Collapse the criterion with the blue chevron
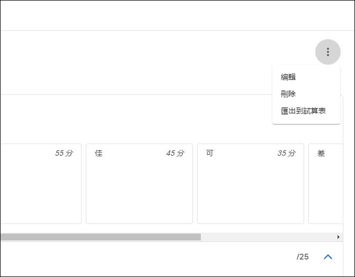The image size is (355, 277). click(x=328, y=257)
